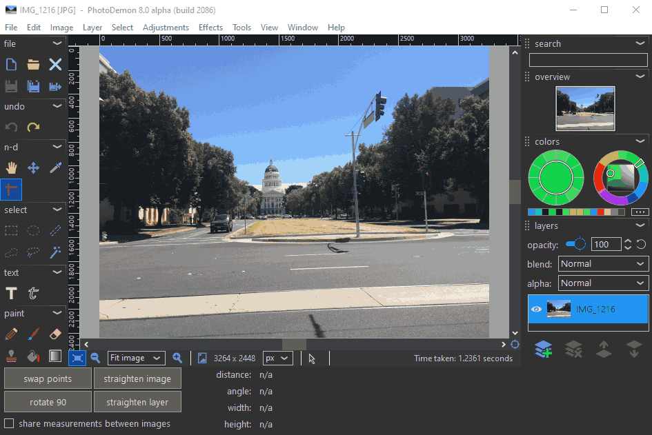Screen dimensions: 652x435
Task: Select the basic Text tool
Action: 11,294
